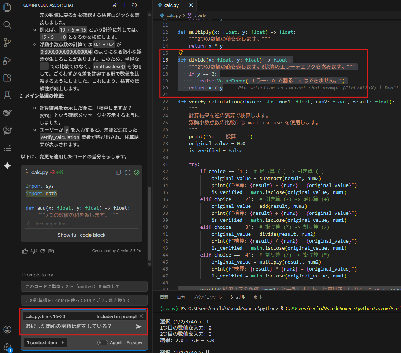
Task: Send the chat prompt with arrow icon
Action: click(x=139, y=326)
